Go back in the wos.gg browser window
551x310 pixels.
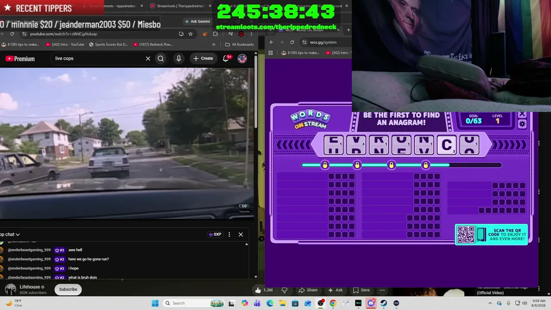(x=272, y=42)
